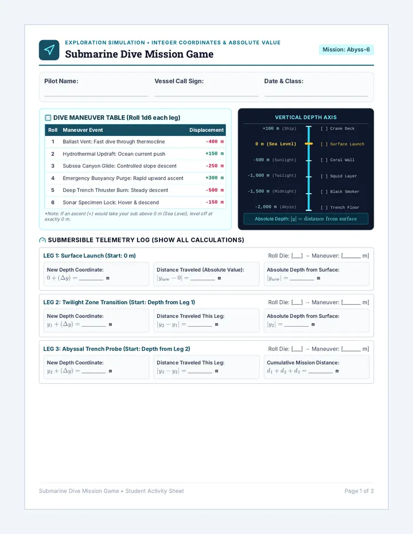Screen dimensions: 413x534
Task: Click the Absolute Depth formula box
Action: [x=306, y=219]
